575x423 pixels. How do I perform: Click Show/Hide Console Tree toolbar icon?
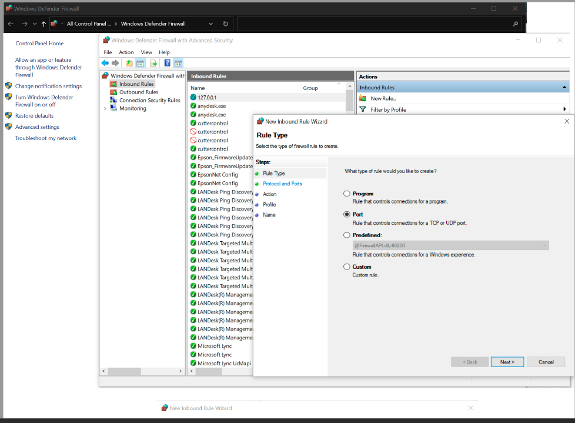(140, 63)
